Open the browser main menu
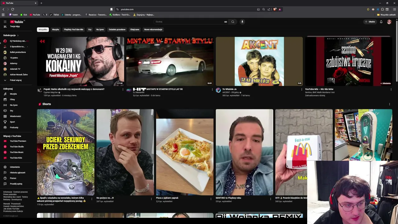 pos(394,9)
